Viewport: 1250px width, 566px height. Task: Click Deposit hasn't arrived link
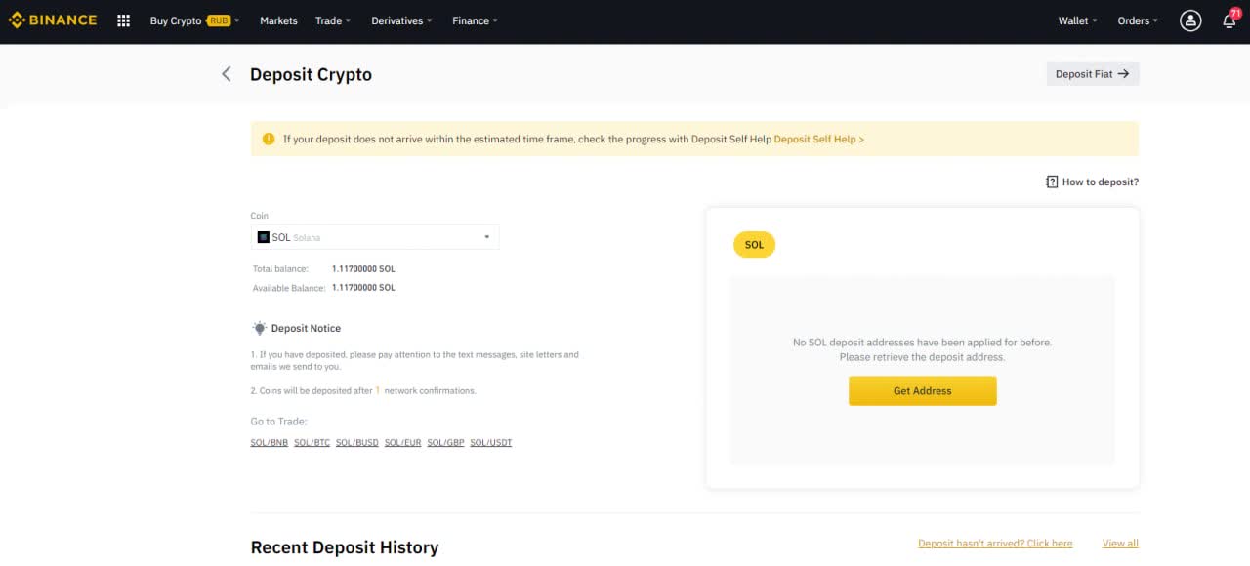(x=995, y=544)
